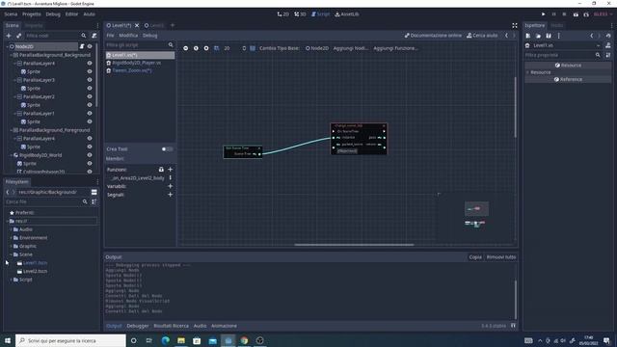Collapse ParallaxLayer3 tree node

pos(15,80)
